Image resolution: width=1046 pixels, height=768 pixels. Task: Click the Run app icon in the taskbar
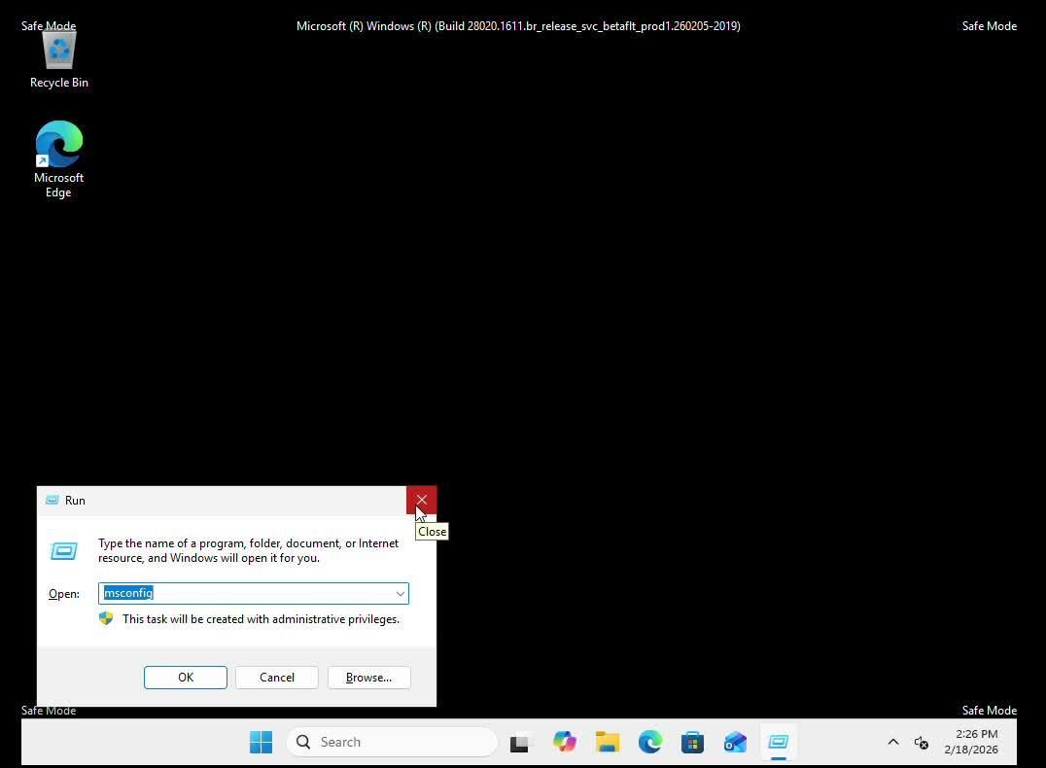pyautogui.click(x=778, y=742)
